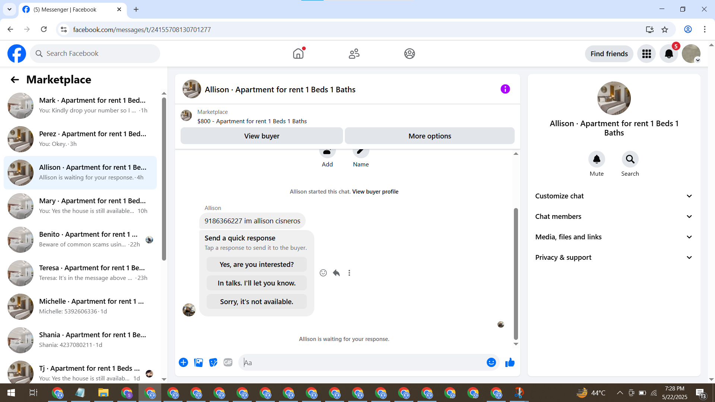The width and height of the screenshot is (715, 402).
Task: Open Shania's apartment conversation
Action: click(80, 340)
